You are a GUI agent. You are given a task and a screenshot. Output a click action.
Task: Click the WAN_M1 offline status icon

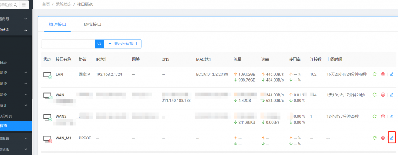(x=47, y=139)
